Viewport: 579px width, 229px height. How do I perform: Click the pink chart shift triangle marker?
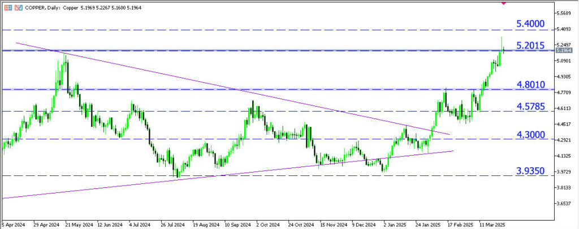[502, 2]
